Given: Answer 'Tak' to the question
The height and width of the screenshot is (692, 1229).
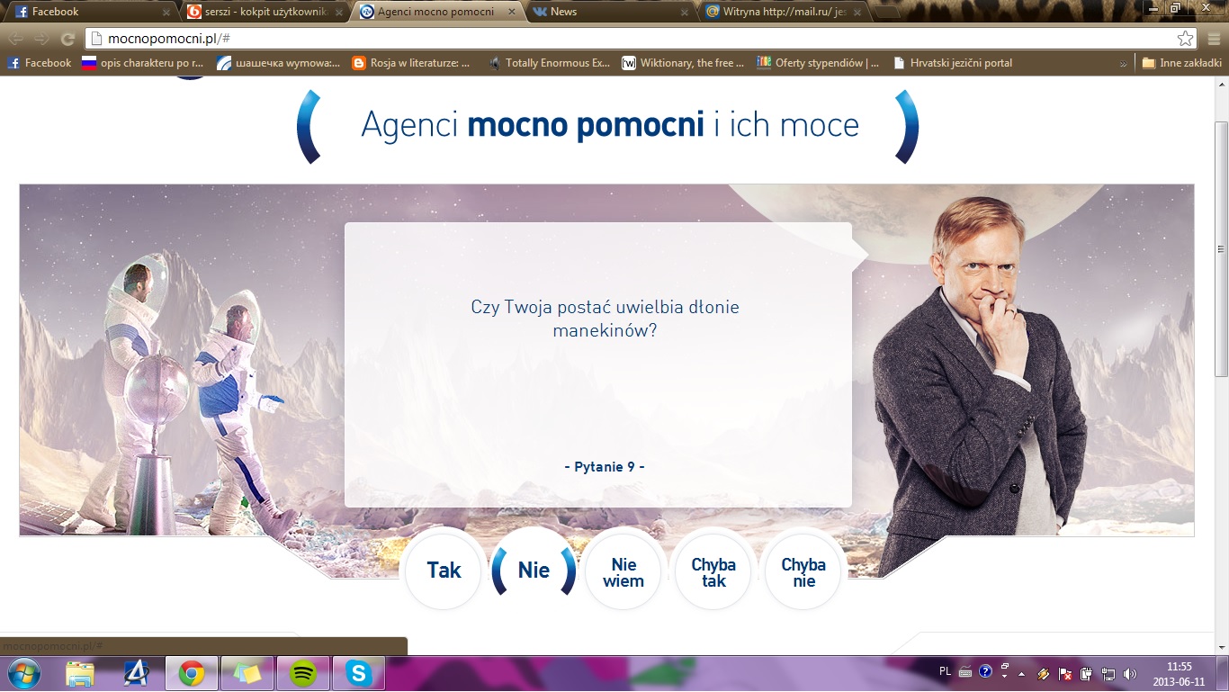Looking at the screenshot, I should (444, 571).
